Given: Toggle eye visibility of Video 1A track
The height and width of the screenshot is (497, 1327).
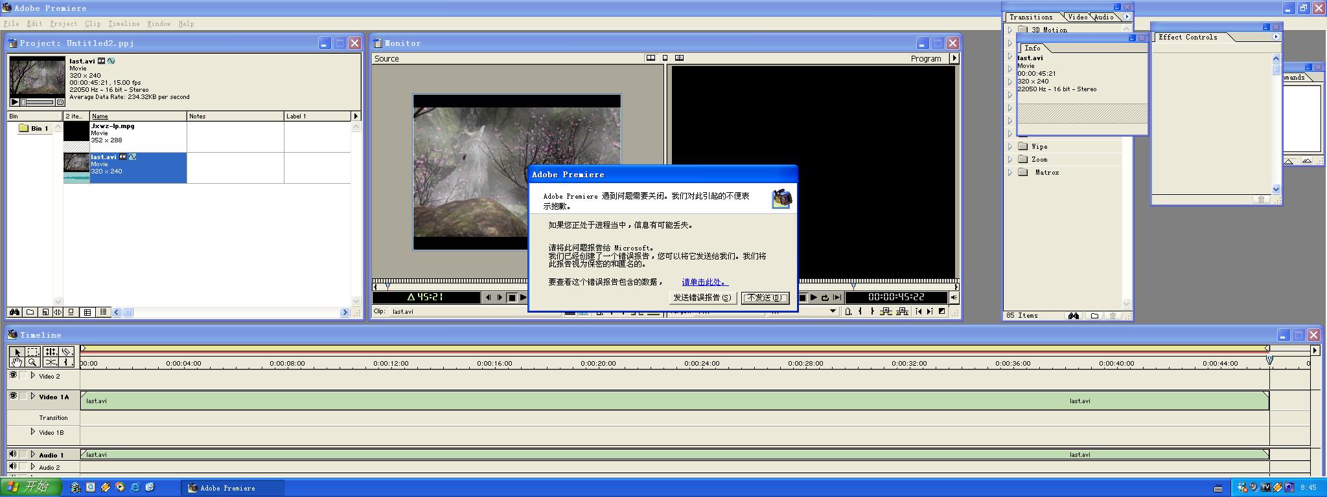Looking at the screenshot, I should tap(13, 396).
